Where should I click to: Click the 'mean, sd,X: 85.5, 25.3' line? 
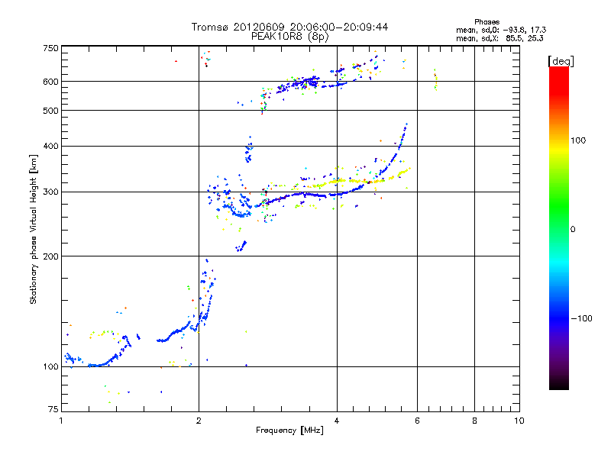(499, 38)
